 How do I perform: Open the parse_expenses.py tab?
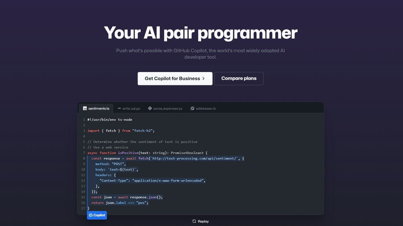tap(165, 108)
